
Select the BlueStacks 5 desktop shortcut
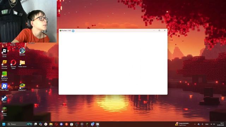22,87
